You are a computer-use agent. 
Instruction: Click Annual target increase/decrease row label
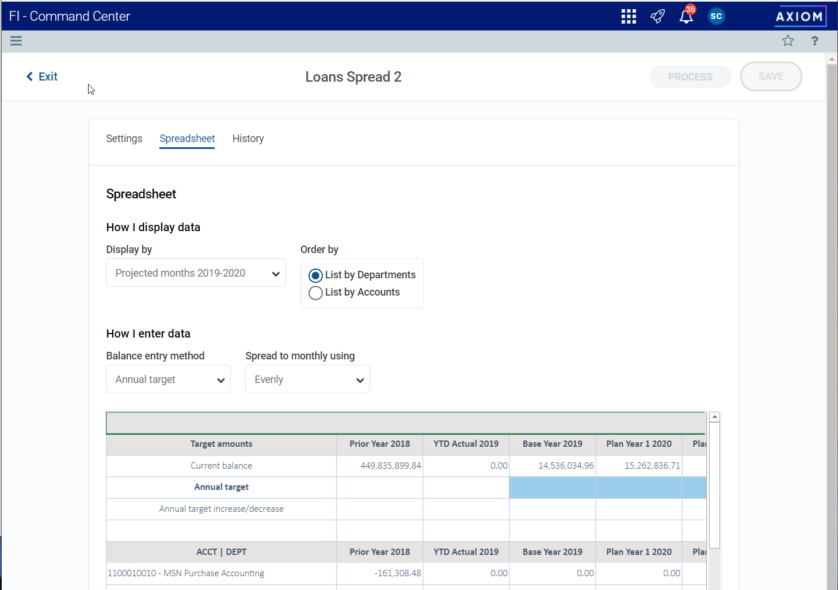pos(222,509)
